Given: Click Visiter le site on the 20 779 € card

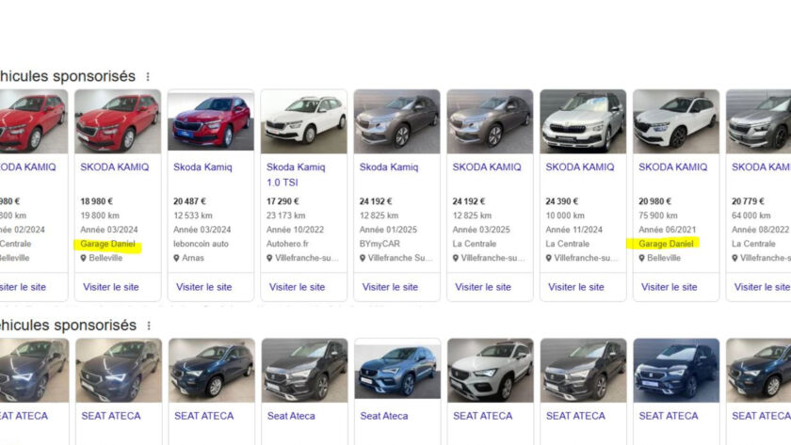Looking at the screenshot, I should point(762,287).
